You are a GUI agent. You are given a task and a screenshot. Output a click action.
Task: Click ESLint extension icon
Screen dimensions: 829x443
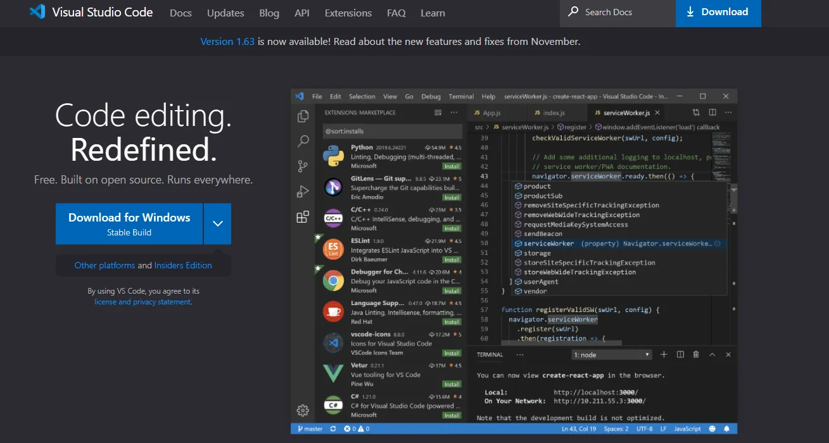click(333, 249)
